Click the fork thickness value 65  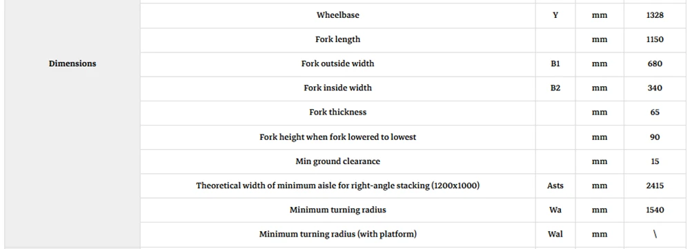[655, 112]
